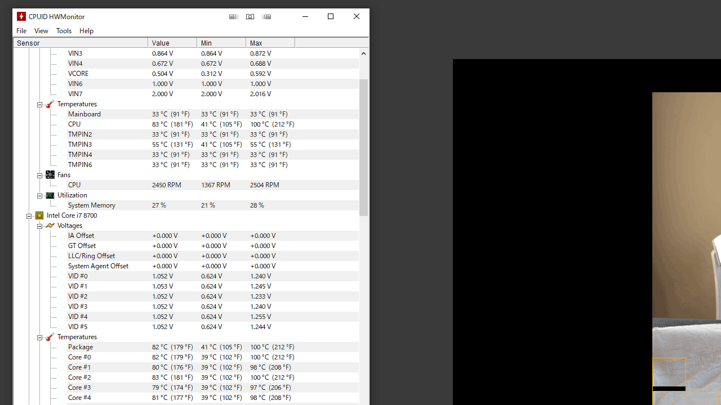Collapse the Temperatures group containing Mainboard
Screen dimensions: 721x405
(40, 105)
